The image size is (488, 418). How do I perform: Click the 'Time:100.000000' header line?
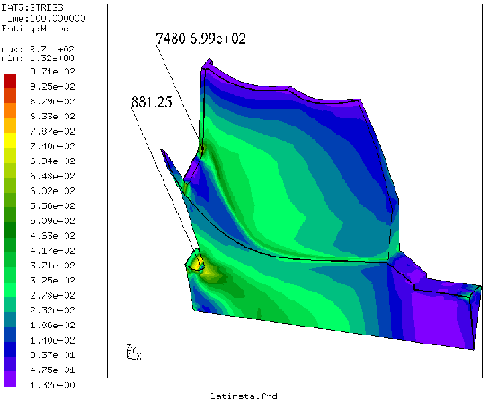(43, 18)
